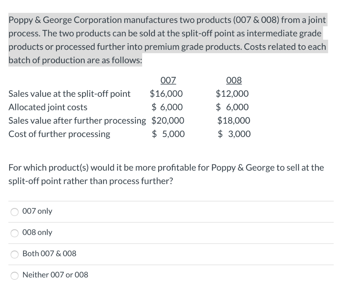Click the underlined 007 column header

point(168,80)
